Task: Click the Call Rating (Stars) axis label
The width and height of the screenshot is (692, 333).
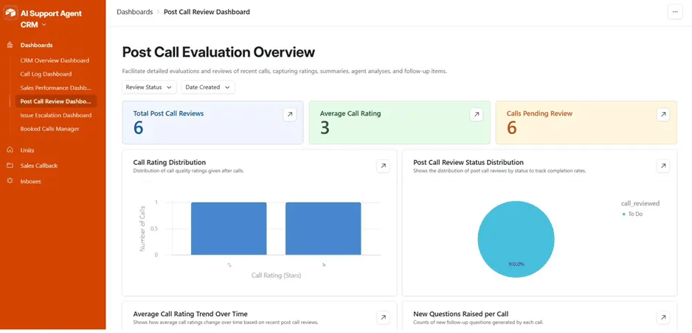Action: coord(276,276)
